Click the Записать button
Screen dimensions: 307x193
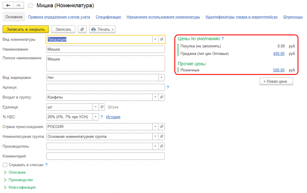(63, 29)
